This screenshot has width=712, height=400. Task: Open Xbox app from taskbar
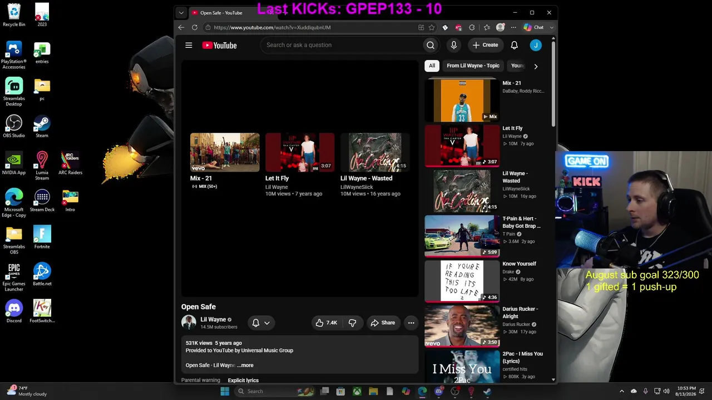click(357, 391)
